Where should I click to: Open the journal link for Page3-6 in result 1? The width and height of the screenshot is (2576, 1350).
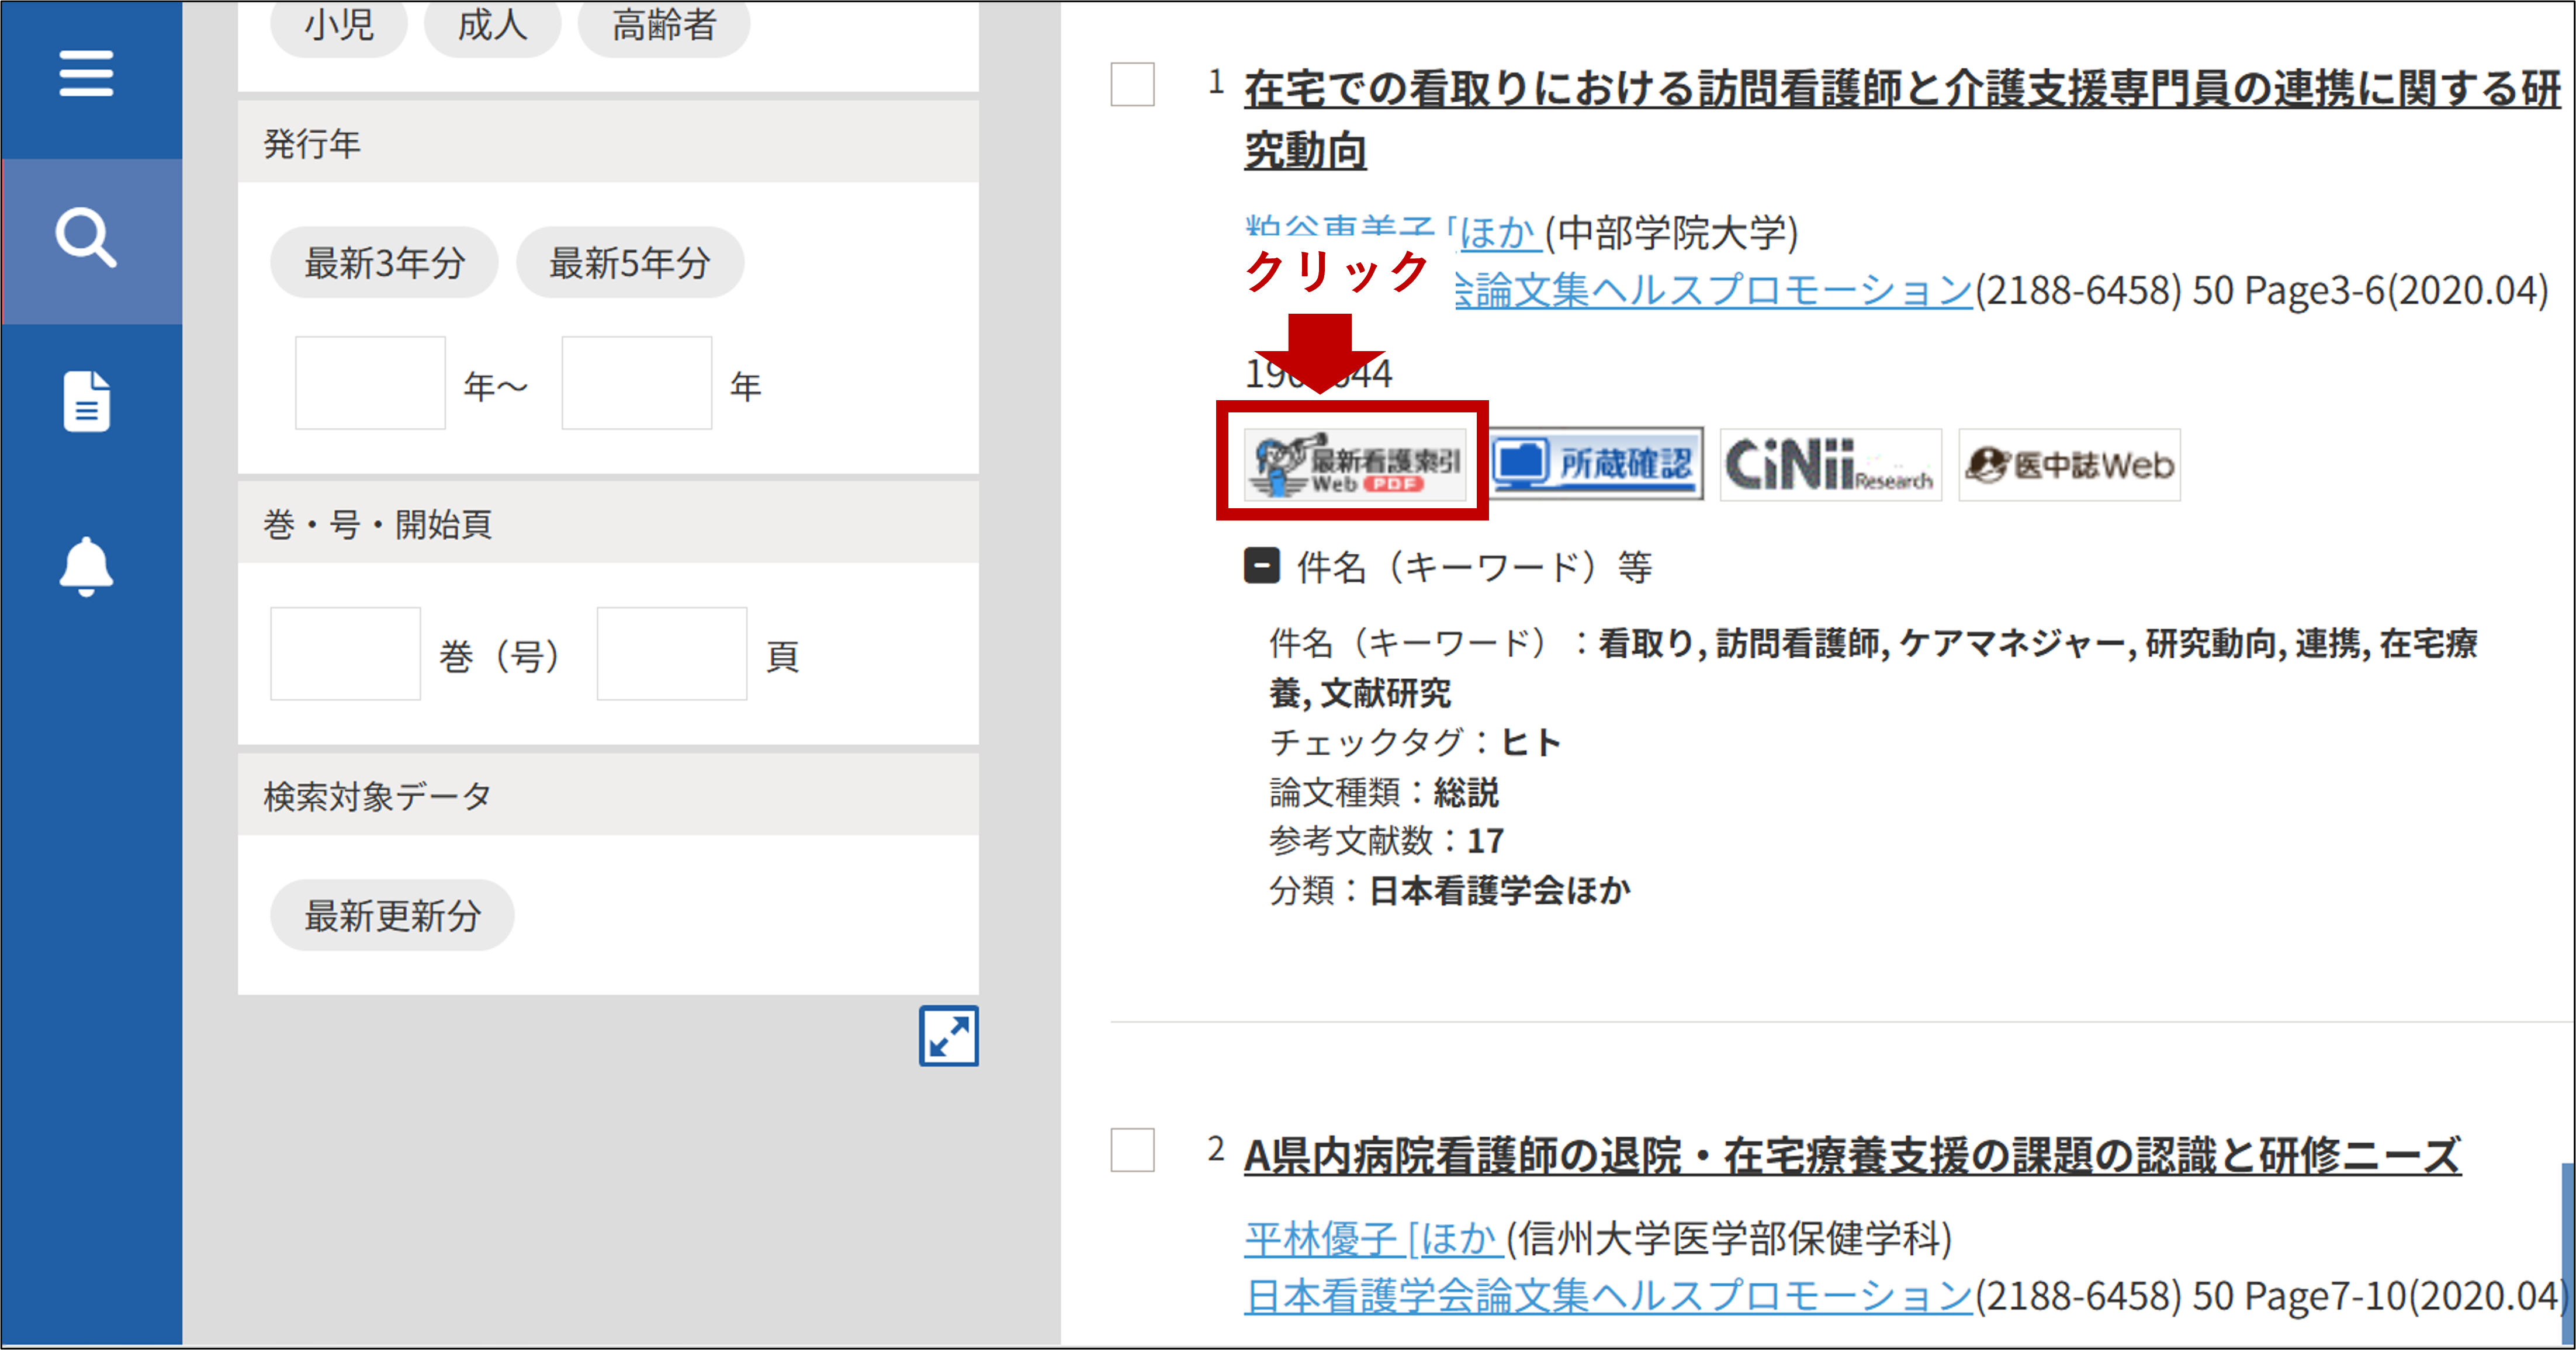click(1713, 291)
